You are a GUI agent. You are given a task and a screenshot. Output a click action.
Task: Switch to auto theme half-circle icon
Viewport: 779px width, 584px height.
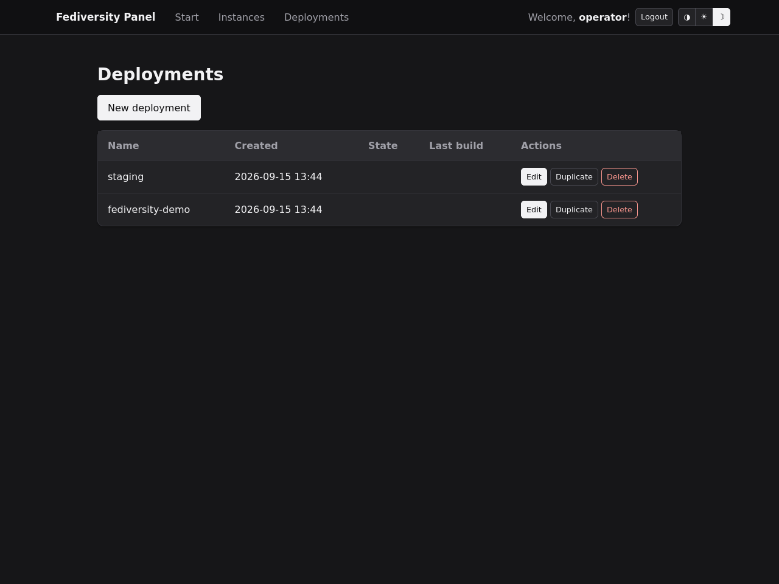click(687, 17)
